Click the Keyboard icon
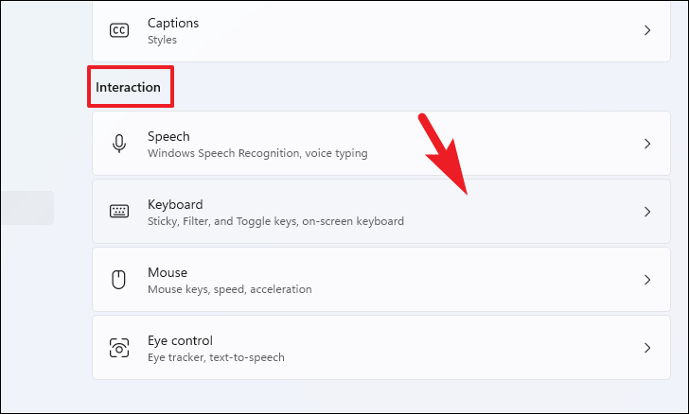This screenshot has height=414, width=689. point(119,212)
